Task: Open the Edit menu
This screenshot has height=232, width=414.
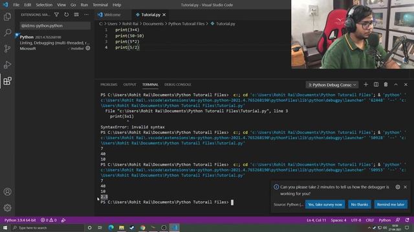Action: 27,5
